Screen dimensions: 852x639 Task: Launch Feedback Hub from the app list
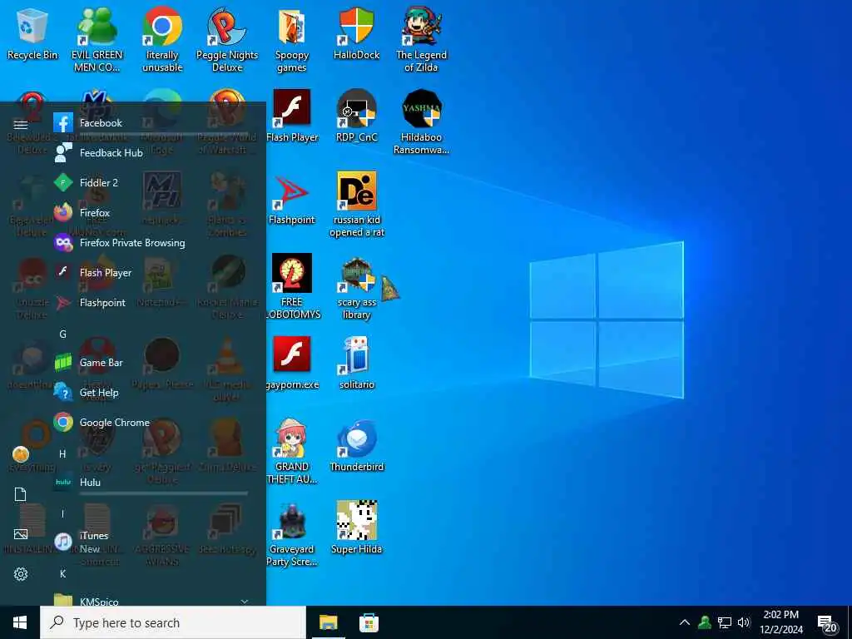(x=150, y=153)
